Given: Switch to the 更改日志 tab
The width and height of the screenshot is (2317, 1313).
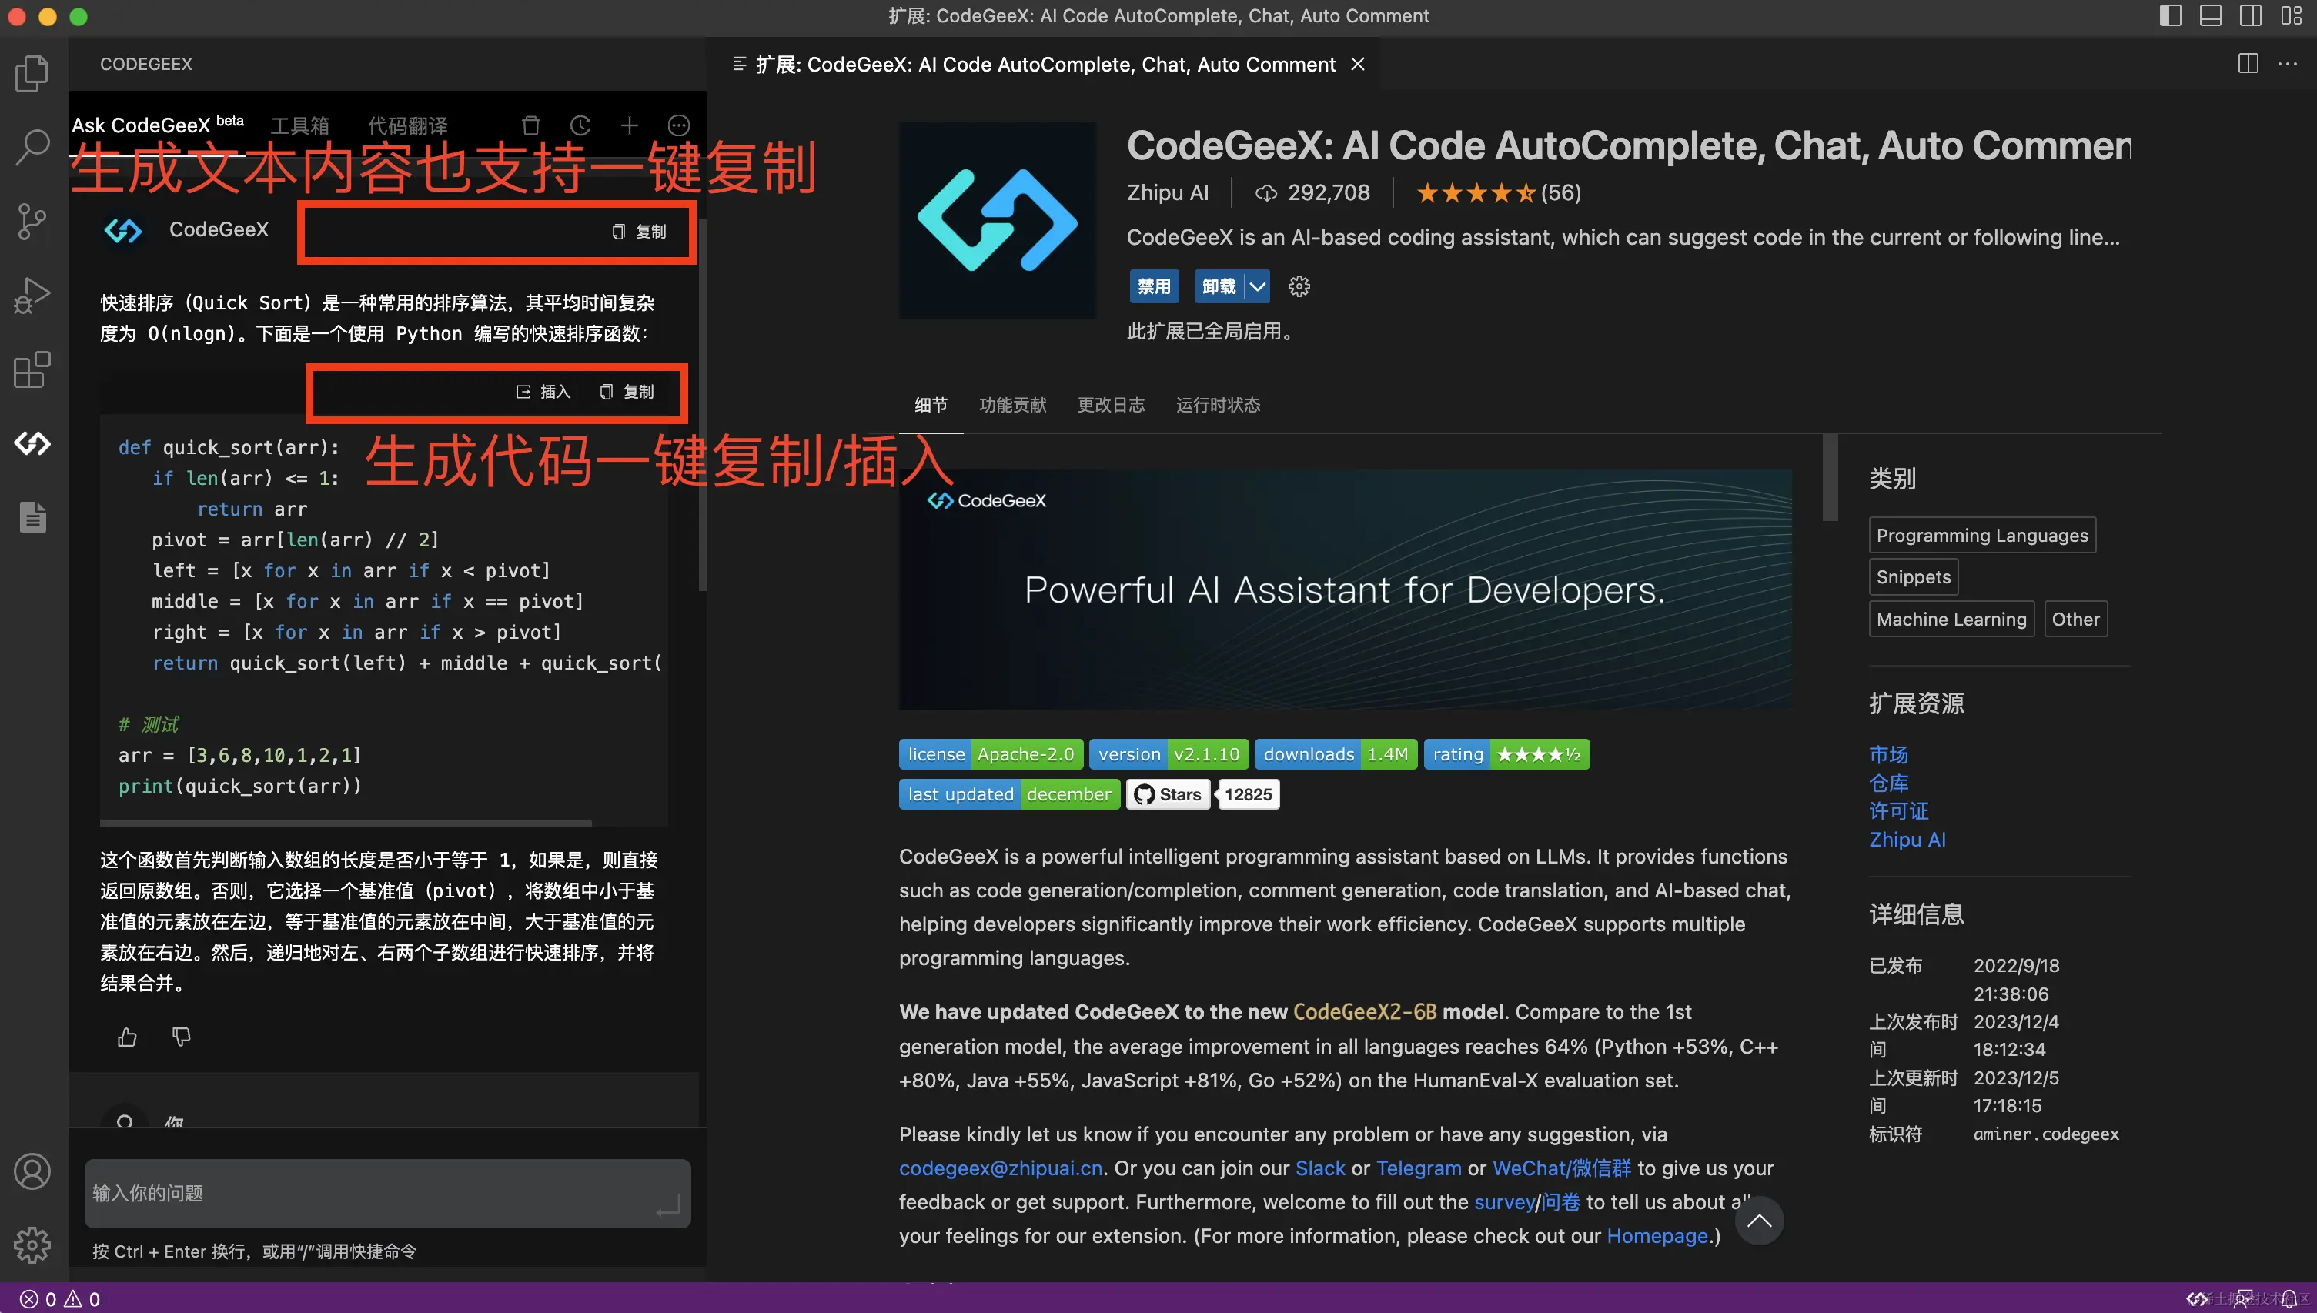Looking at the screenshot, I should tap(1110, 405).
